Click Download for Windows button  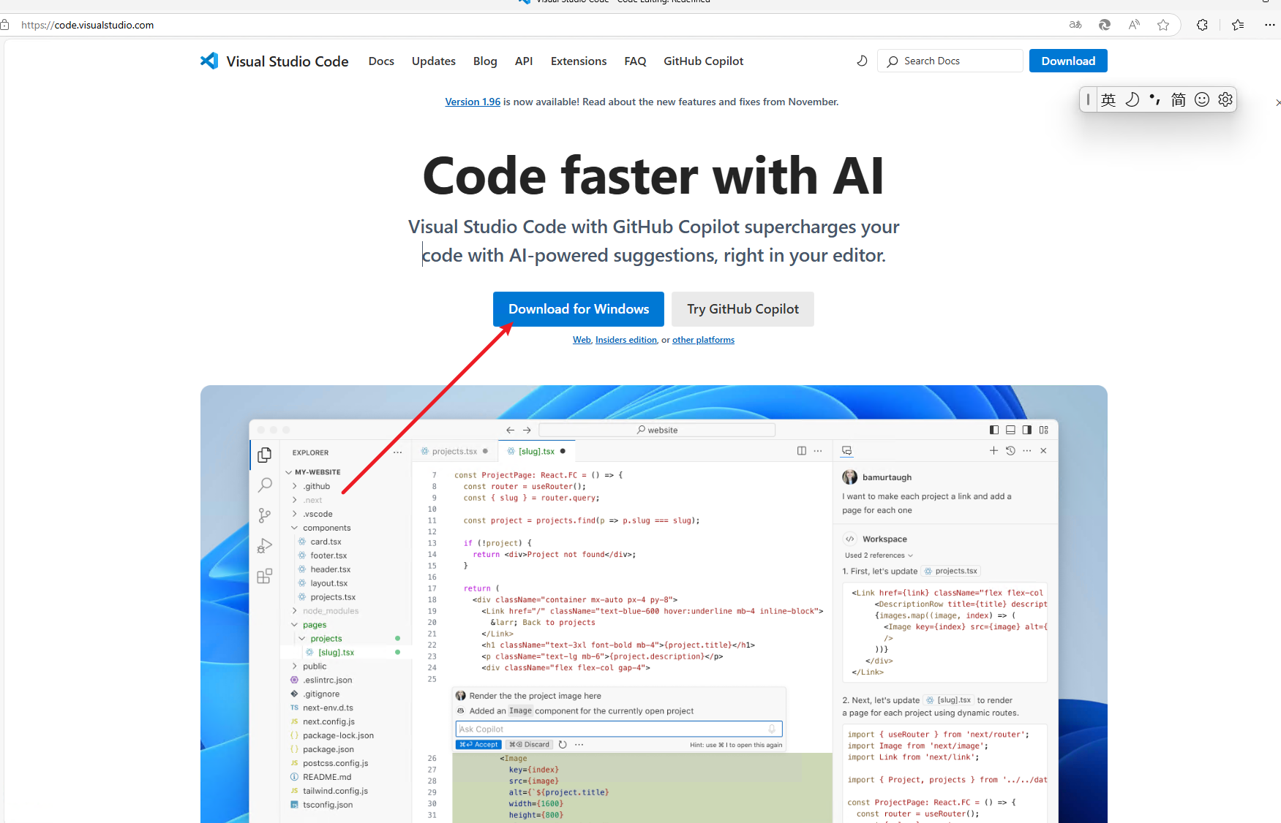(x=579, y=309)
